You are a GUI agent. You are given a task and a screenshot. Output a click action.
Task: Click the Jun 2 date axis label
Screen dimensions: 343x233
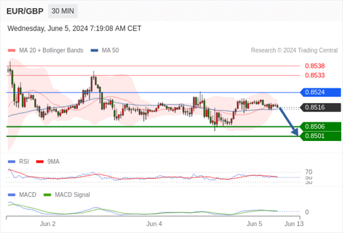tap(48, 224)
